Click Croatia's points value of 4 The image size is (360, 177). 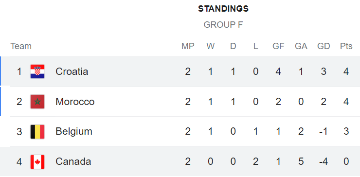click(x=346, y=71)
